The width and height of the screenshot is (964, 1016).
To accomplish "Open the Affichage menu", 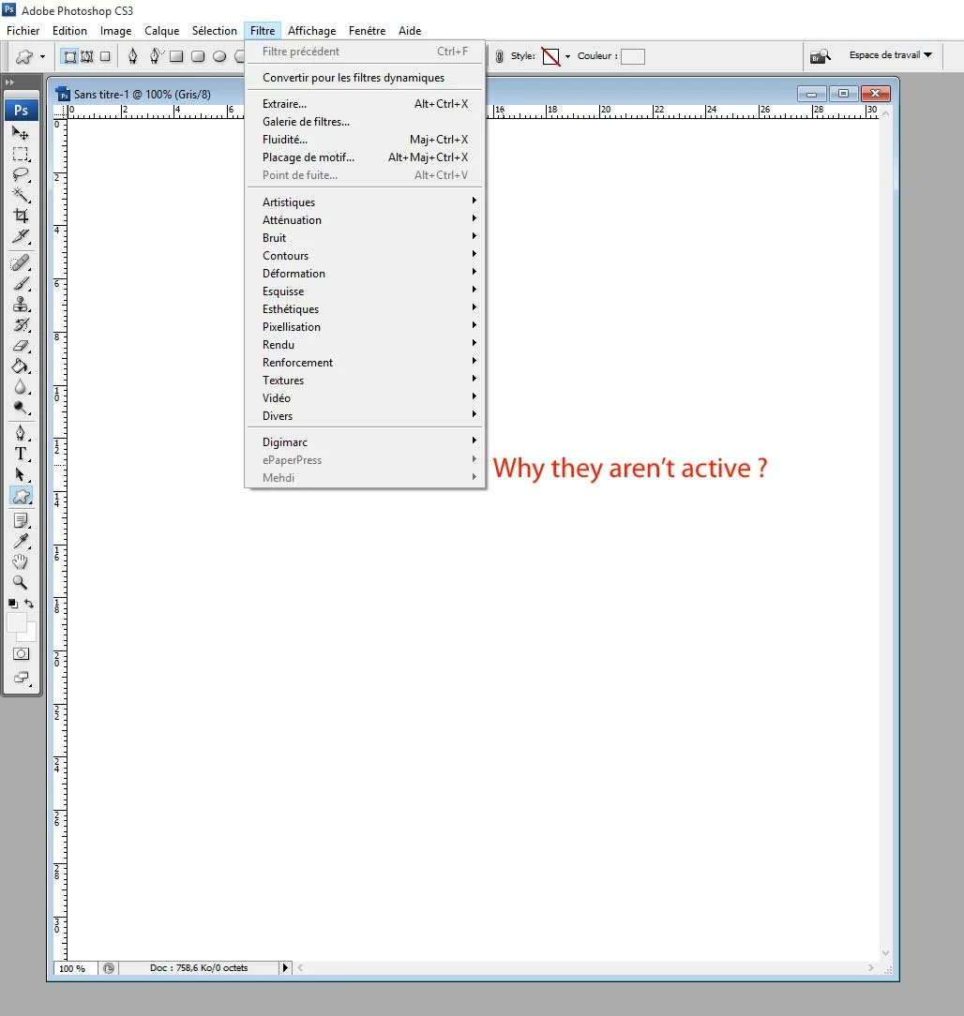I will pos(312,30).
